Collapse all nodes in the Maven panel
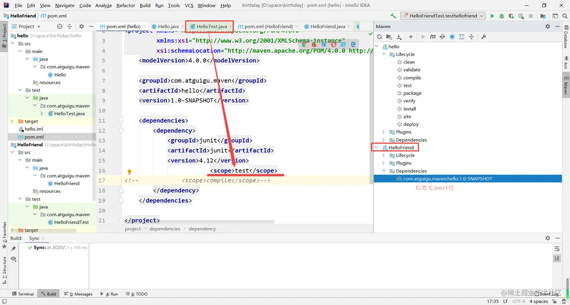This screenshot has height=305, width=570. 471,37
